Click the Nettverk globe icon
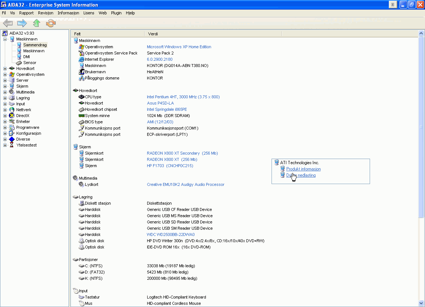The height and width of the screenshot is (307, 425). tap(12, 110)
